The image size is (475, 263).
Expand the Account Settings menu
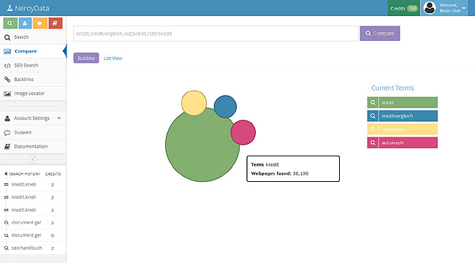[33, 118]
